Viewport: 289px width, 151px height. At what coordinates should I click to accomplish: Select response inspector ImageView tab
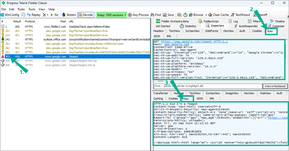click(232, 93)
